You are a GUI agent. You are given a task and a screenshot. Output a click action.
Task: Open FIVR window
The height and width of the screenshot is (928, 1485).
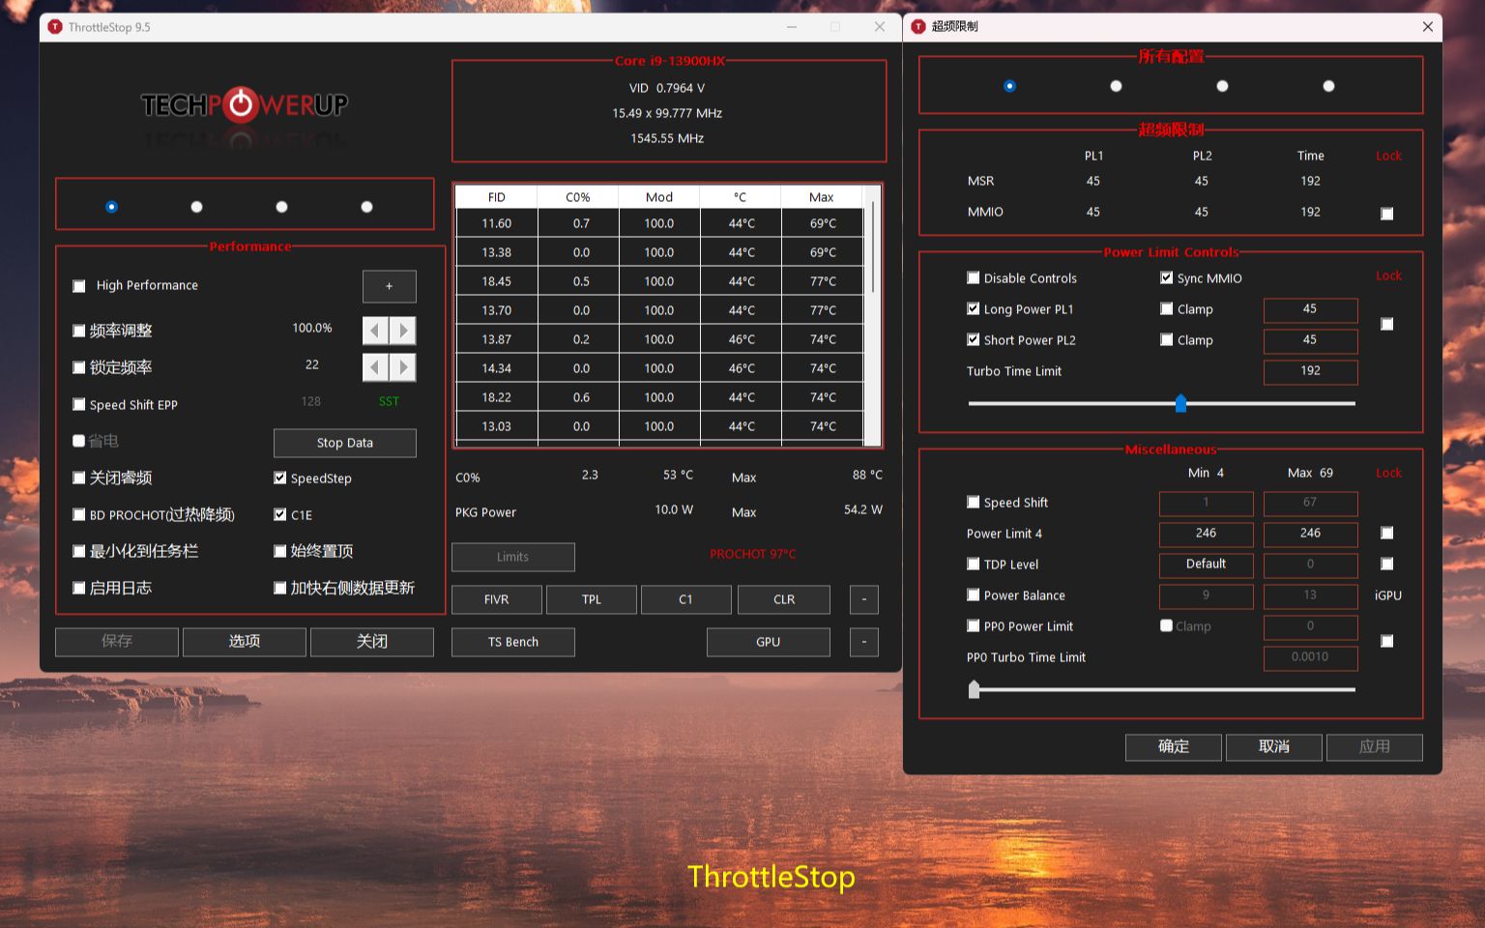click(497, 599)
